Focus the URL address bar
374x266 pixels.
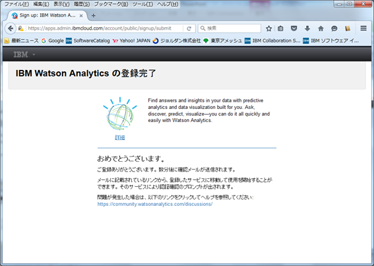(x=105, y=28)
